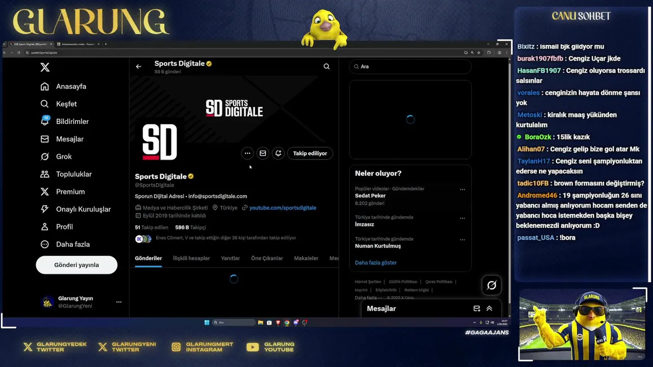Open Glarung Yayın account switcher dots

coord(119,302)
